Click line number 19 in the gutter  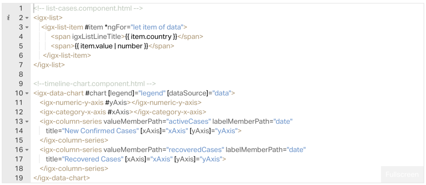pos(19,178)
